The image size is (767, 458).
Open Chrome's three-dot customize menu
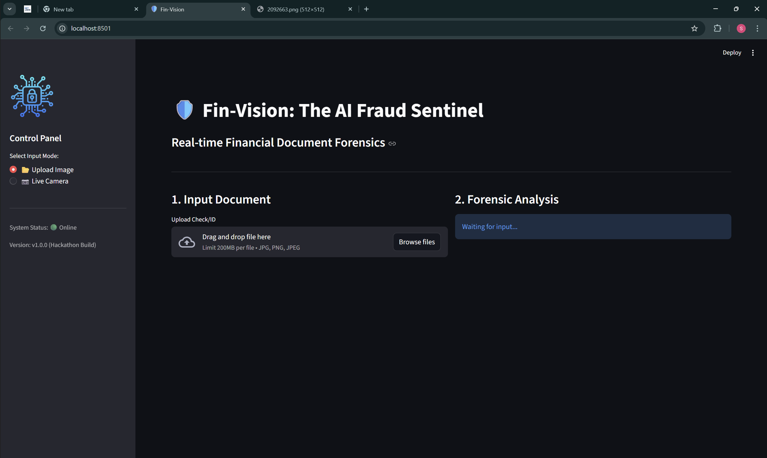click(x=757, y=28)
